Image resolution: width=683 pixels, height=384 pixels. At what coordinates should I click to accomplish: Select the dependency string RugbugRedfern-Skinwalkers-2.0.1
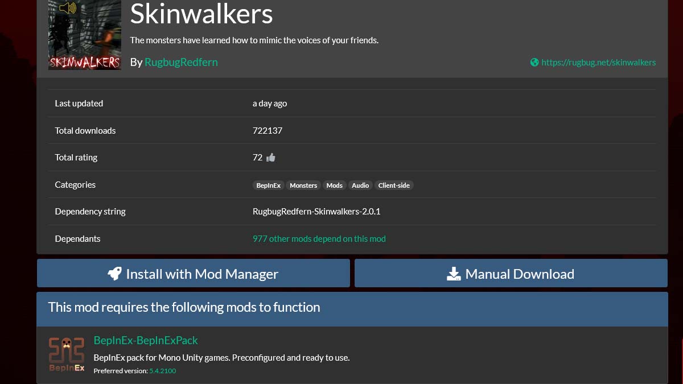pyautogui.click(x=316, y=211)
